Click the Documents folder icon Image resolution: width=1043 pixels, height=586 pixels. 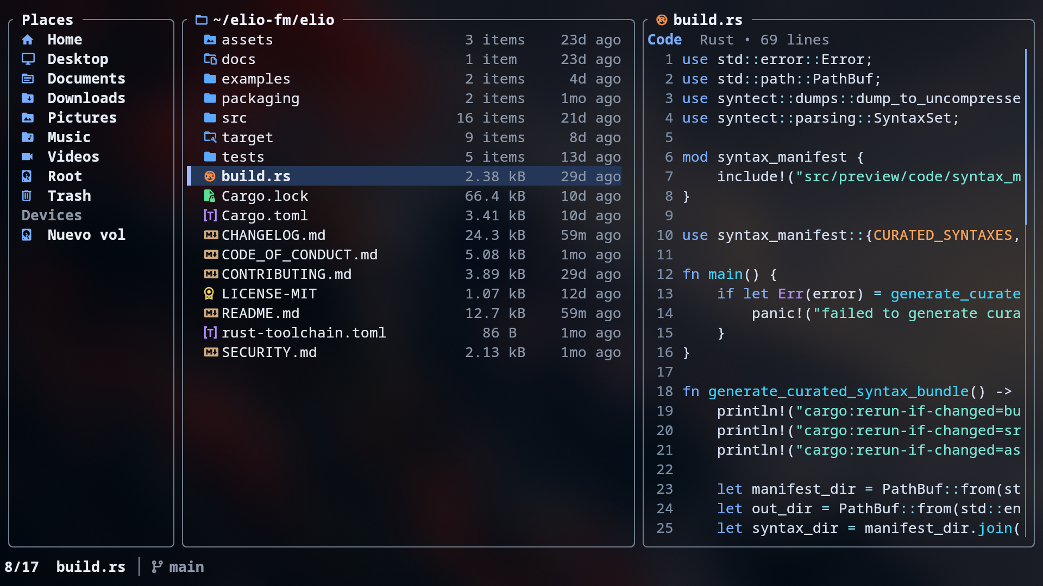28,79
